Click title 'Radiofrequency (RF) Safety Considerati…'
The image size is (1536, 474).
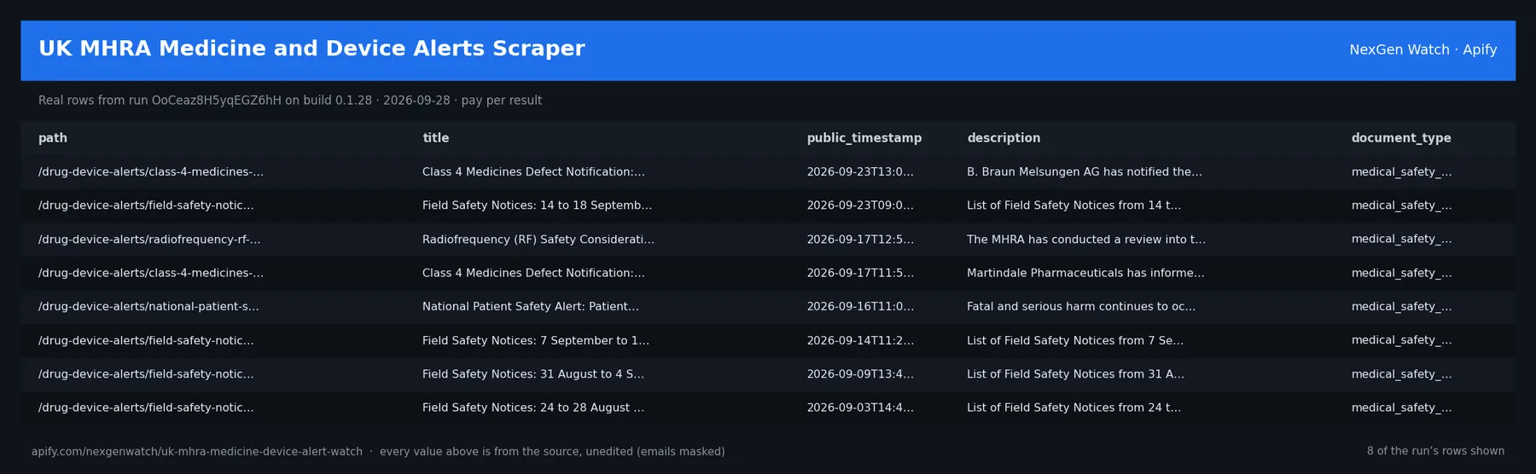click(x=538, y=240)
